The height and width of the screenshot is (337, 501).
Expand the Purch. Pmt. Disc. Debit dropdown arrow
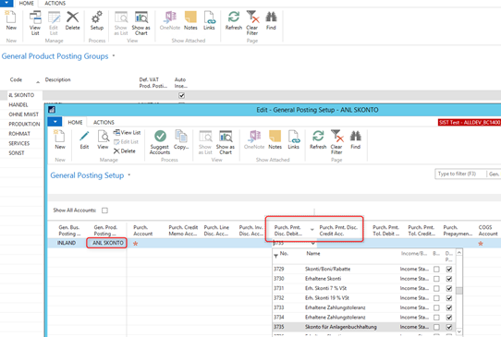(x=313, y=243)
